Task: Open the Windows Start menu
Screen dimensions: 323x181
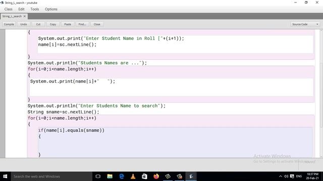Action: 5,176
